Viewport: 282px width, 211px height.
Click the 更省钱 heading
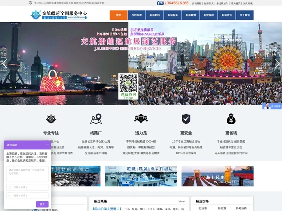pos(231,133)
